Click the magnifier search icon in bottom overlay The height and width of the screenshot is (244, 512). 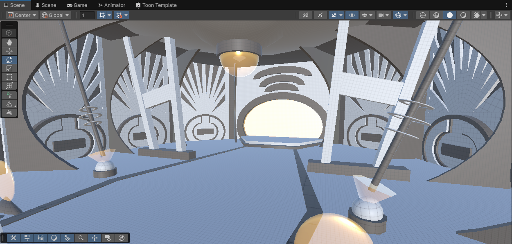coord(81,238)
